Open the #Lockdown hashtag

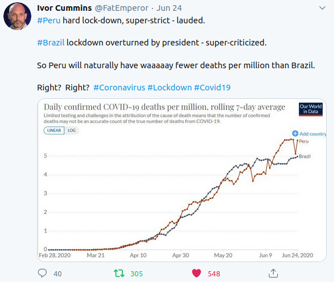(x=170, y=88)
